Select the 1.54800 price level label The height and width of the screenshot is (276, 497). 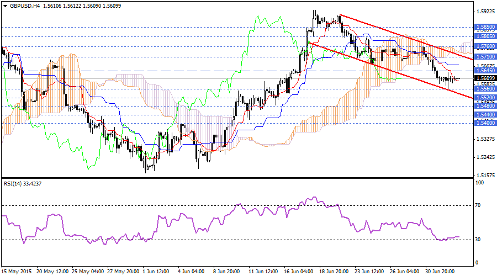coord(484,105)
